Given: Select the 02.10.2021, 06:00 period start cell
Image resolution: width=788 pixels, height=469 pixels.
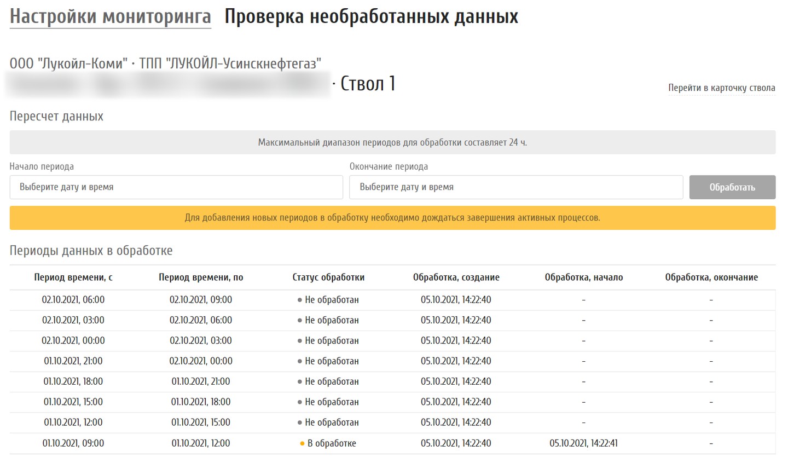Looking at the screenshot, I should click(x=73, y=300).
